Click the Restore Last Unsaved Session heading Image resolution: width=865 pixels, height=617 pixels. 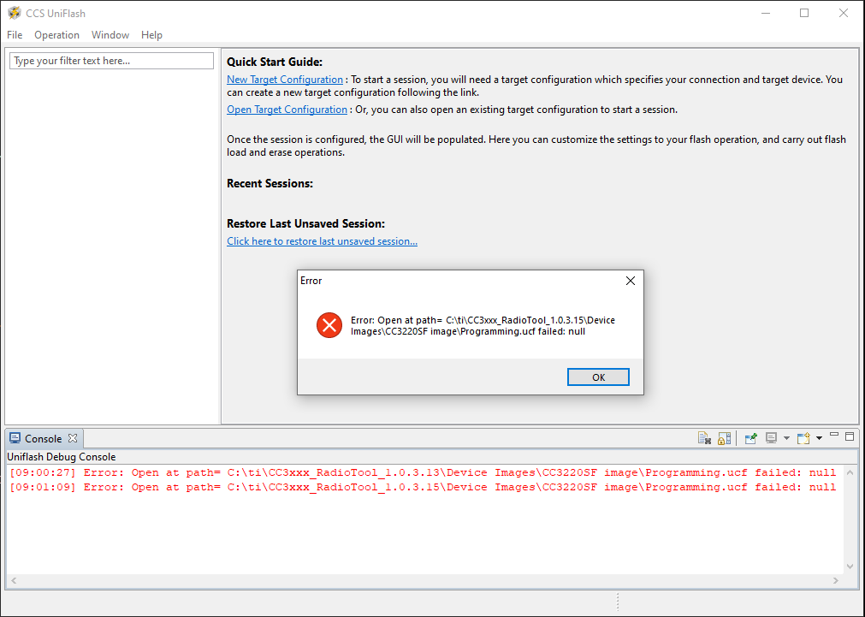tap(305, 223)
